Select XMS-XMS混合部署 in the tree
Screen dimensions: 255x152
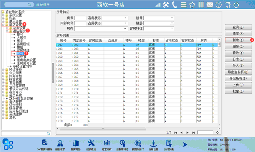(x=21, y=98)
